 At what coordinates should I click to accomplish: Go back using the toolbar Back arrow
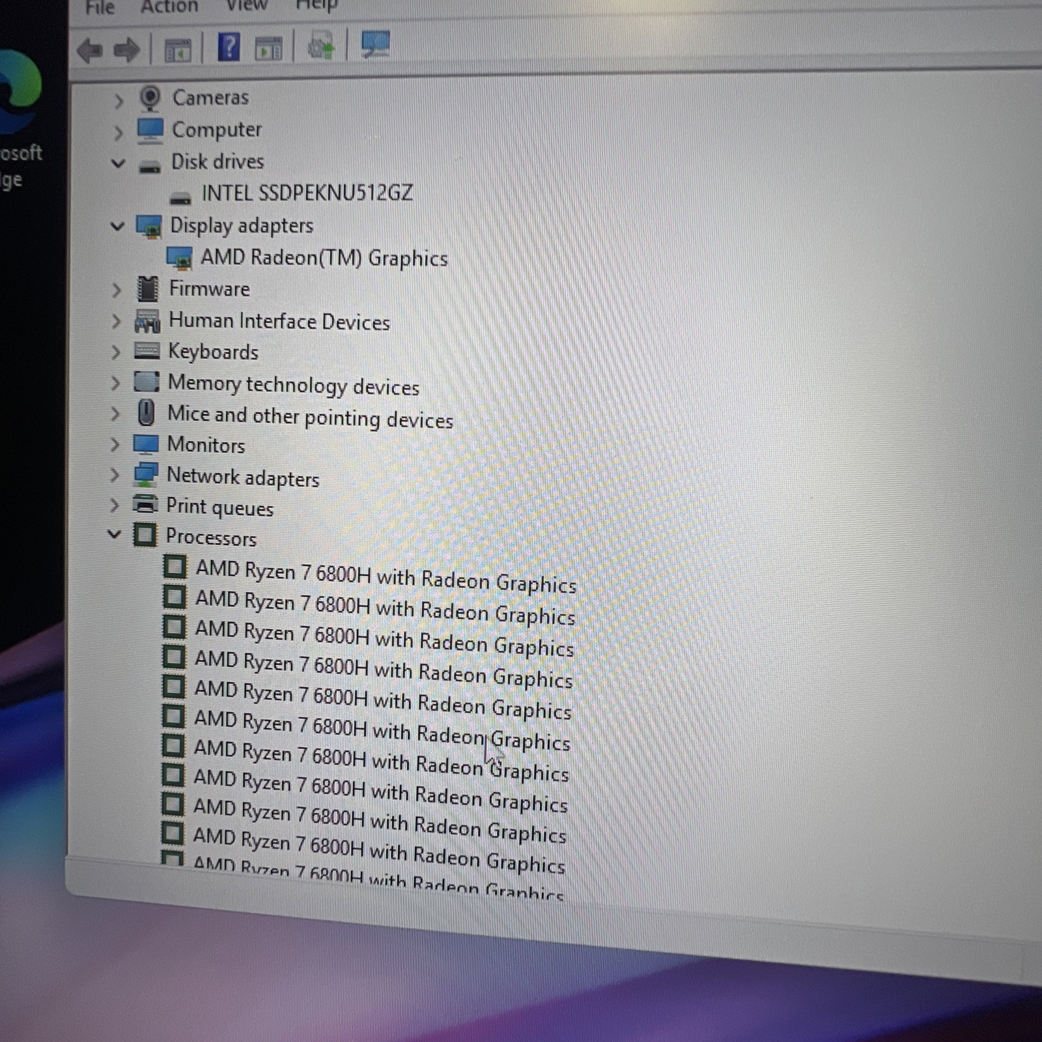point(90,49)
